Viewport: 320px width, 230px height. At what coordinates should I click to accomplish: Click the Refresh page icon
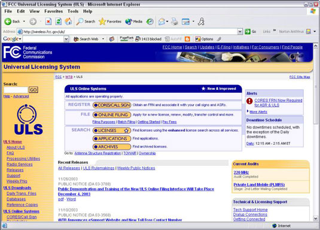coord(59,22)
